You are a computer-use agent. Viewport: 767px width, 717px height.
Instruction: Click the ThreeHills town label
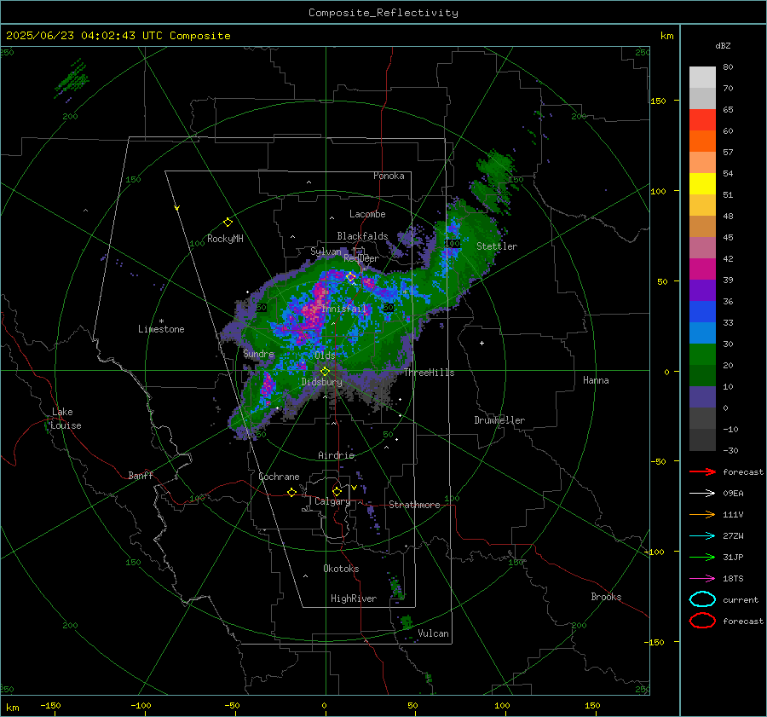429,373
